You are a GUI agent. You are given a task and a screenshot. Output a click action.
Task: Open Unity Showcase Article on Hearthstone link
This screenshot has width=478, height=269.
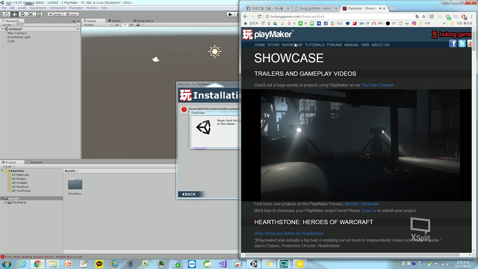289,234
